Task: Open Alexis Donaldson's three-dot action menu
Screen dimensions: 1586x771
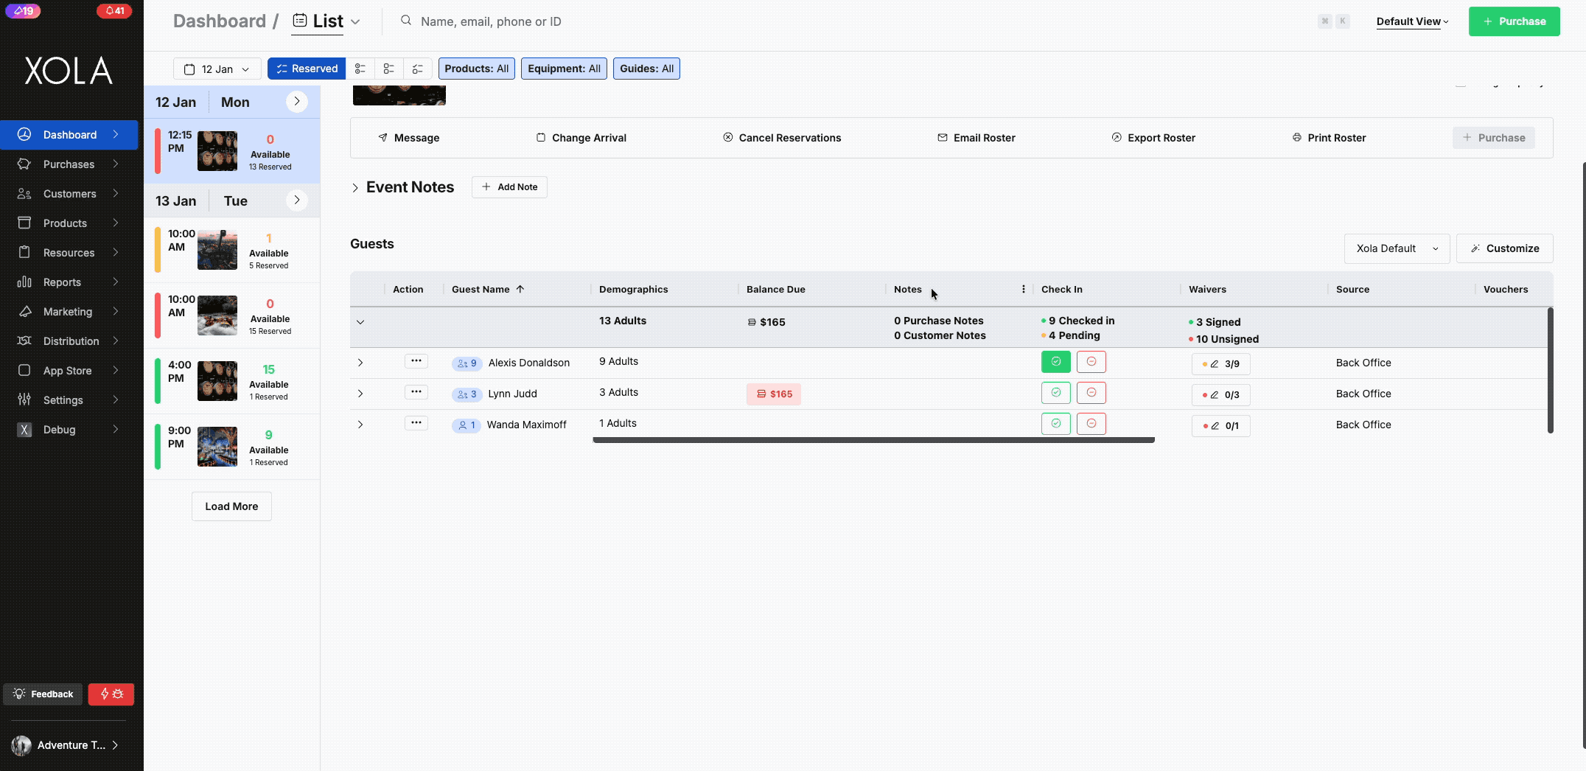Action: pyautogui.click(x=416, y=361)
